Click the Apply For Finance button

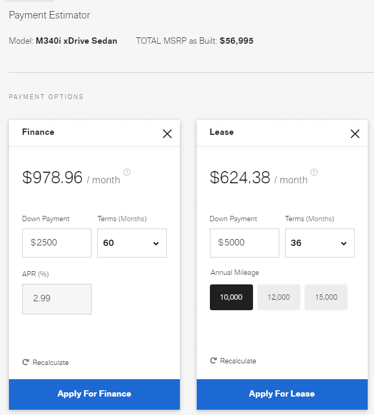coord(94,394)
